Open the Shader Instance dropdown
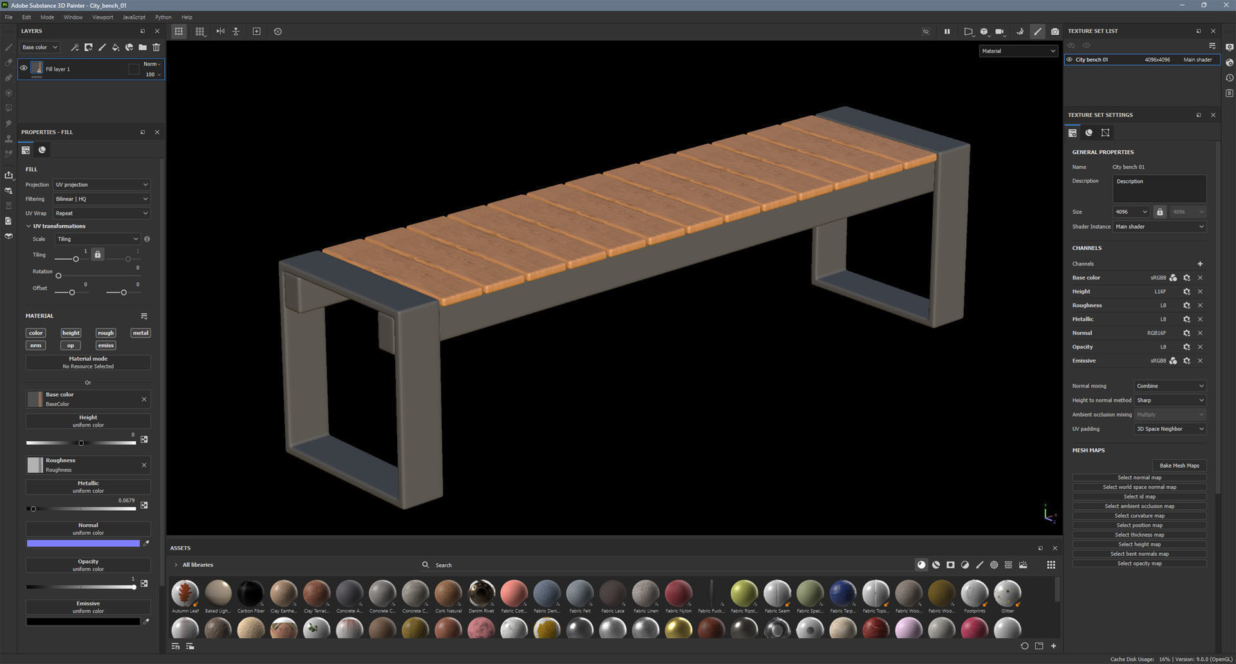 point(1159,227)
